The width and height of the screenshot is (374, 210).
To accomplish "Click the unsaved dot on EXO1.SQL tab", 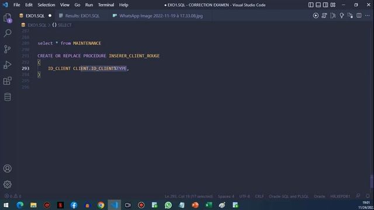I will (x=50, y=16).
